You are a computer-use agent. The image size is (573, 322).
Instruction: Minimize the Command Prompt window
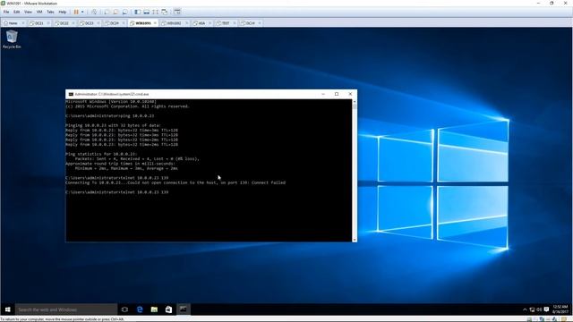(323, 94)
